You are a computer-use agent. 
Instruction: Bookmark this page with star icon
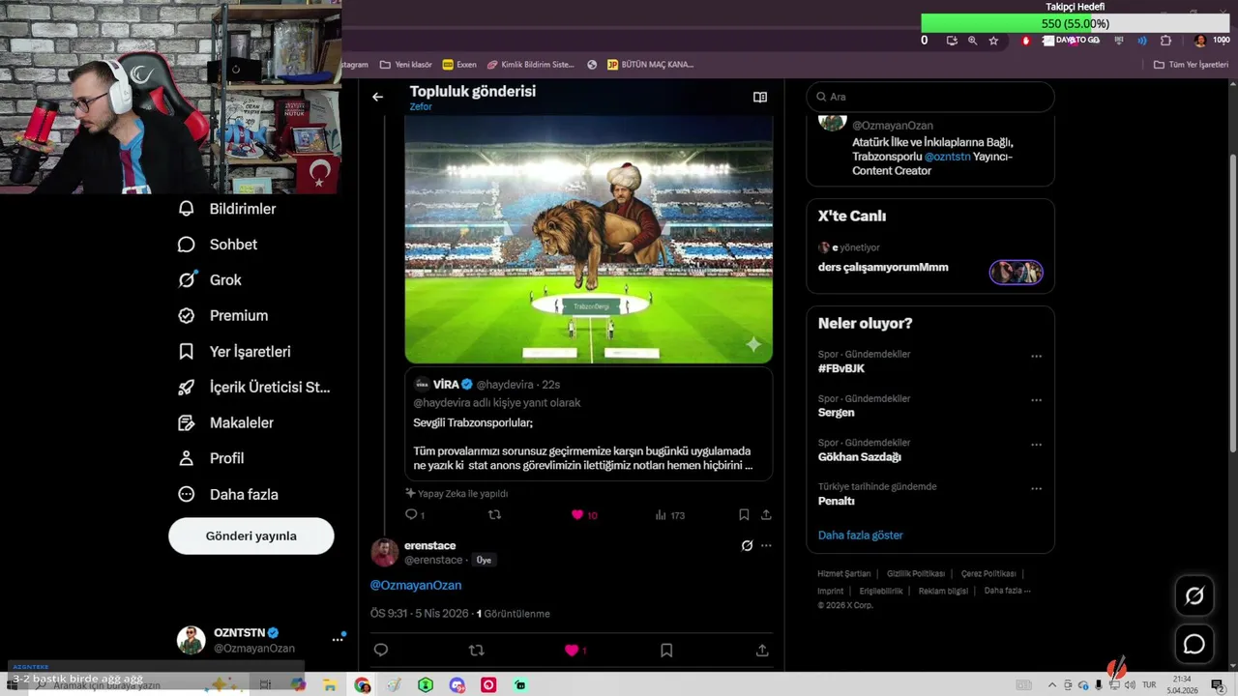[993, 41]
